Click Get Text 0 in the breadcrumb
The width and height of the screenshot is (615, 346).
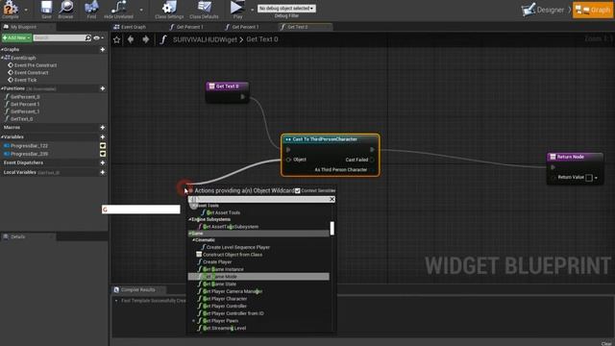[262, 39]
